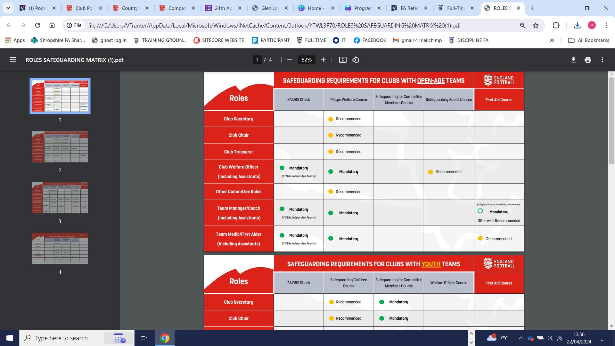This screenshot has width=615, height=346.
Task: Click the 62% zoom level field
Action: [x=306, y=60]
